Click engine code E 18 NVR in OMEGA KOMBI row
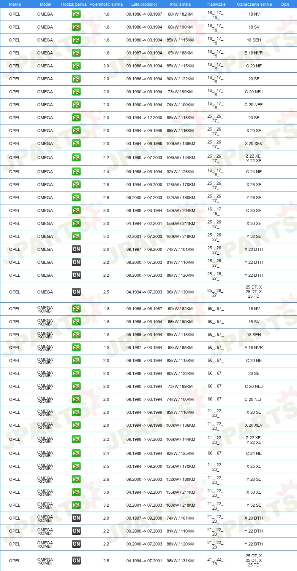297x571 pixels. [254, 348]
